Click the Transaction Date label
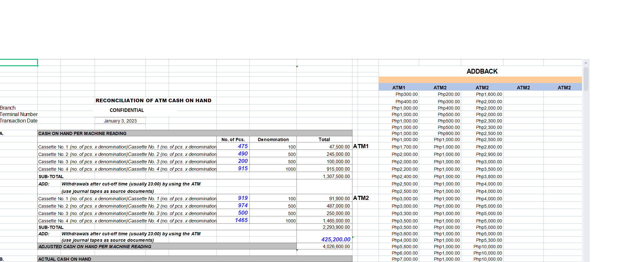The width and height of the screenshot is (618, 262). (19, 121)
